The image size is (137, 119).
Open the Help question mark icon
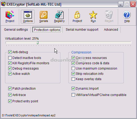(127, 15)
